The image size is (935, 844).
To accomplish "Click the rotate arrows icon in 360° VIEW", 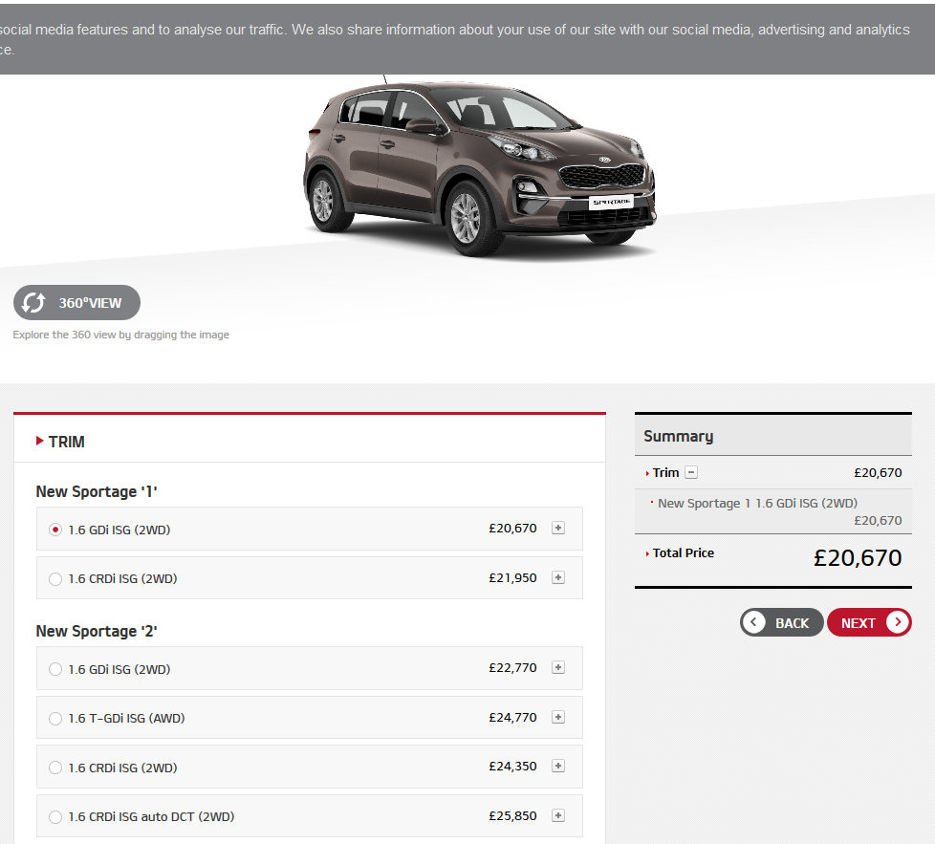I will (x=33, y=303).
